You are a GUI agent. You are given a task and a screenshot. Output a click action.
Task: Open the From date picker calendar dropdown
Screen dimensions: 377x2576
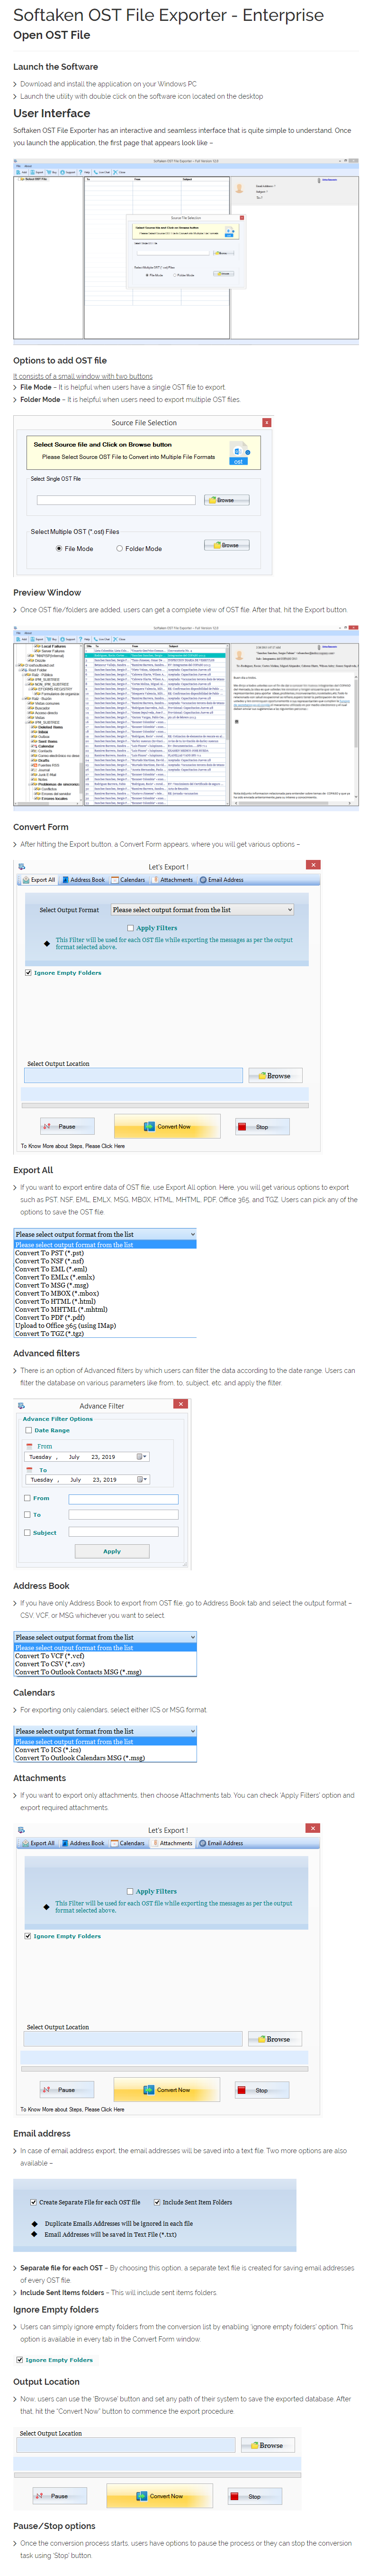142,1457
